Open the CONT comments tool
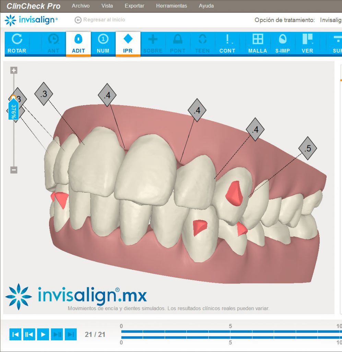Image resolution: width=342 pixels, height=352 pixels. click(227, 44)
